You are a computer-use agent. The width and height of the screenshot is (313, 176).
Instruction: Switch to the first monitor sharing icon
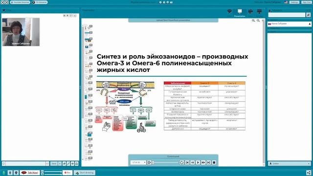[x=250, y=11]
